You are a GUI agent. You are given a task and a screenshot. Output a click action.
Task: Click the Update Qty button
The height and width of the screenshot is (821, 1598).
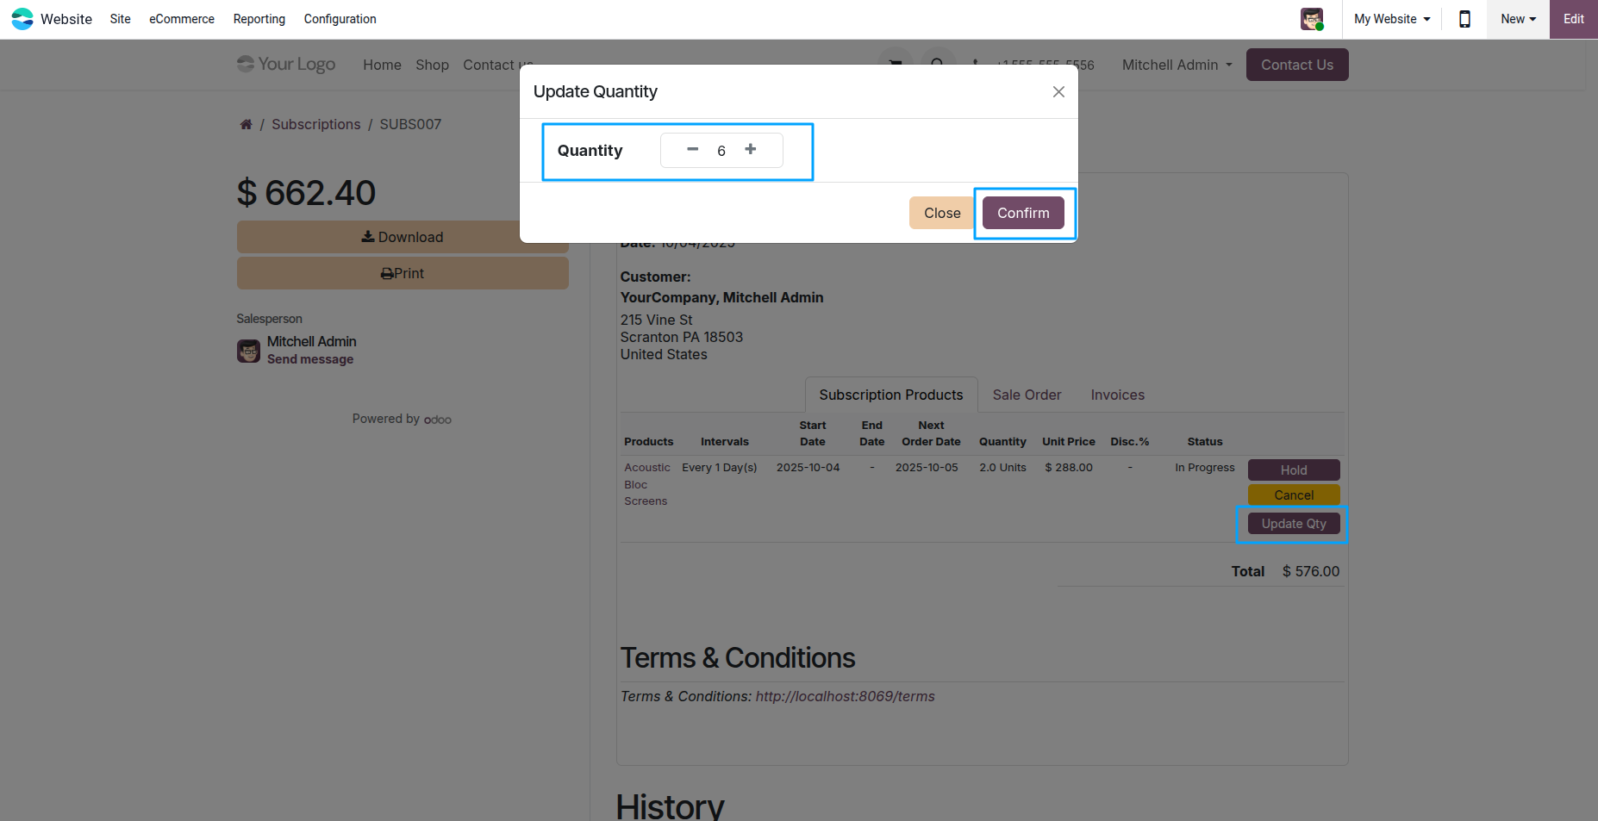point(1294,524)
